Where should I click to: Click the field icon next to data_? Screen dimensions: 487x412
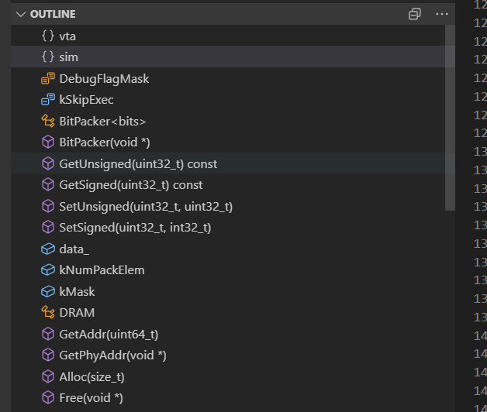click(x=48, y=249)
